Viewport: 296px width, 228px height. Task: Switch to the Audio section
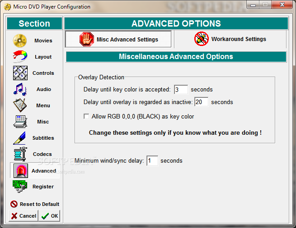click(x=44, y=89)
